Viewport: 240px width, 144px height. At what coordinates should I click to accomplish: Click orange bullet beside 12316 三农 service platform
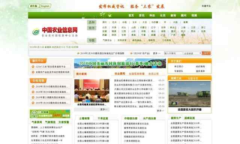point(33,67)
